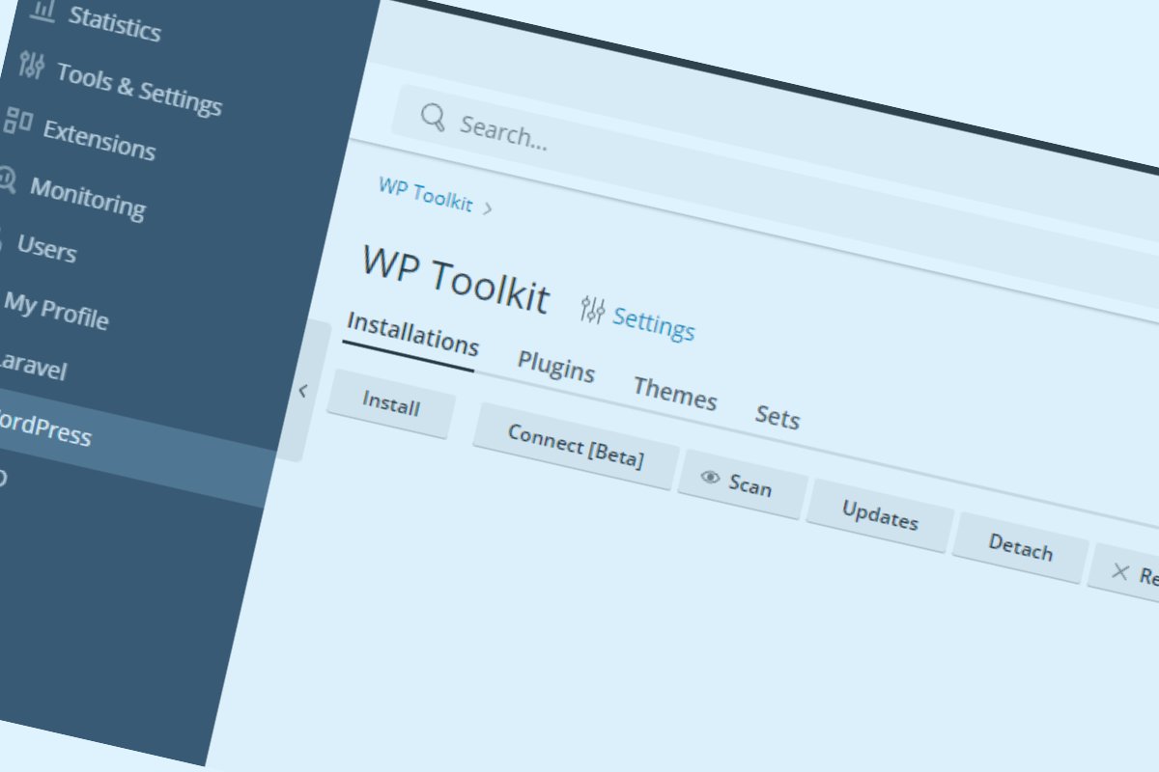
Task: Open WP Toolkit Settings via the sliders icon
Action: [593, 311]
